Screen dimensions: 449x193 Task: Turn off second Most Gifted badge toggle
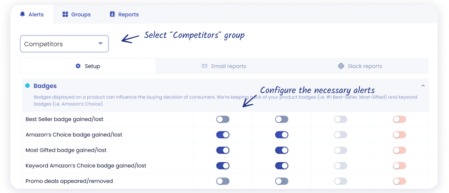tap(282, 150)
